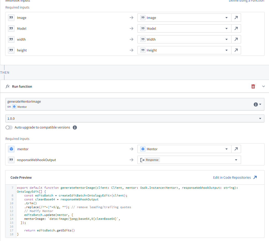This screenshot has height=241, width=269.
Task: Delete the Run function block
Action: point(253,86)
